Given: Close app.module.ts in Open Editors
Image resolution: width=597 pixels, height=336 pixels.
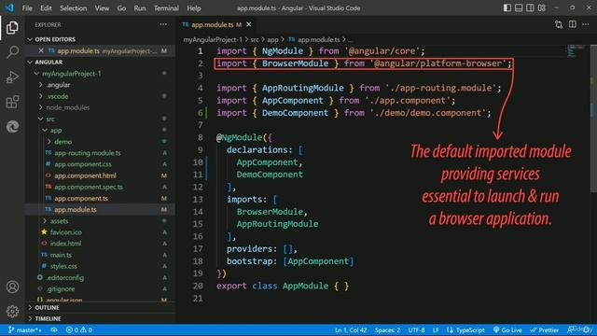Looking at the screenshot, I should coord(41,50).
